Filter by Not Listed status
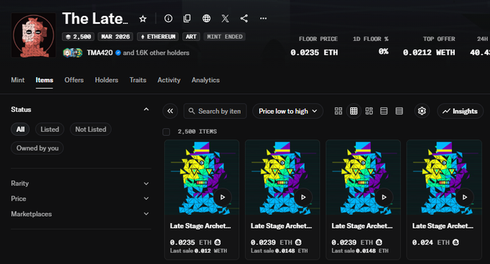490x264 pixels. click(91, 129)
